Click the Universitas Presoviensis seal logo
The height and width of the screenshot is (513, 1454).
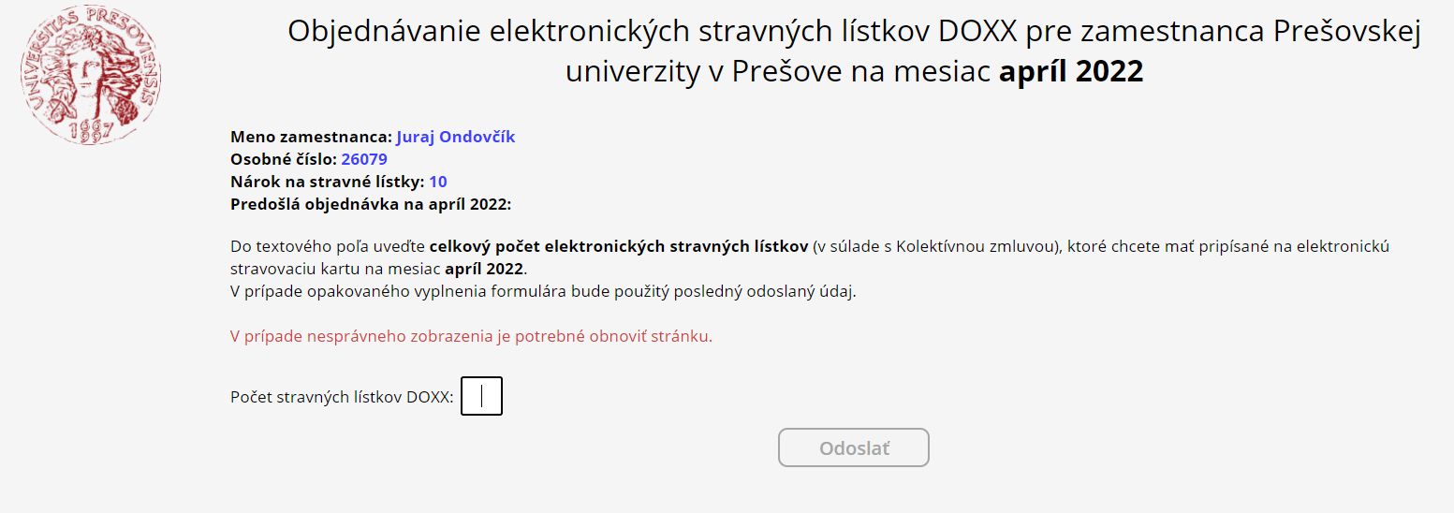pyautogui.click(x=91, y=74)
